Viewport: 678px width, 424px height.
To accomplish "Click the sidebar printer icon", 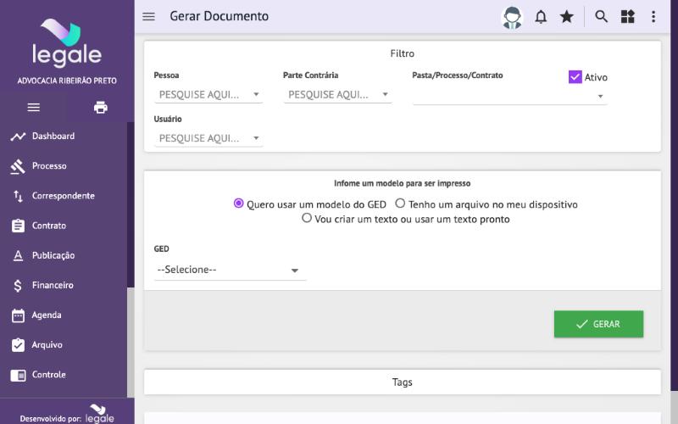I will [101, 108].
